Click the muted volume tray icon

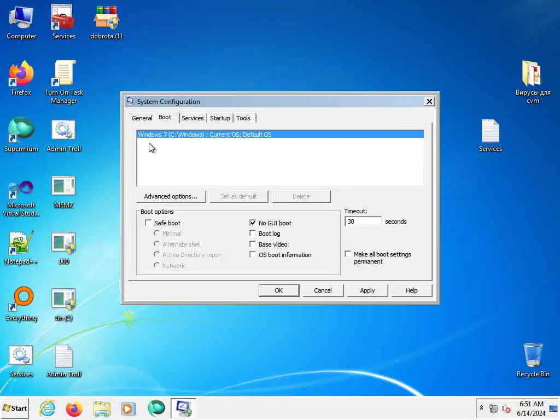(506, 408)
